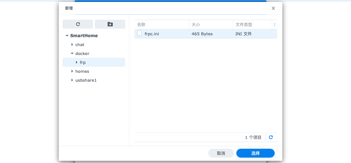The image size is (351, 163).
Task: Collapse the SmartHome tree root arrow
Action: point(67,36)
